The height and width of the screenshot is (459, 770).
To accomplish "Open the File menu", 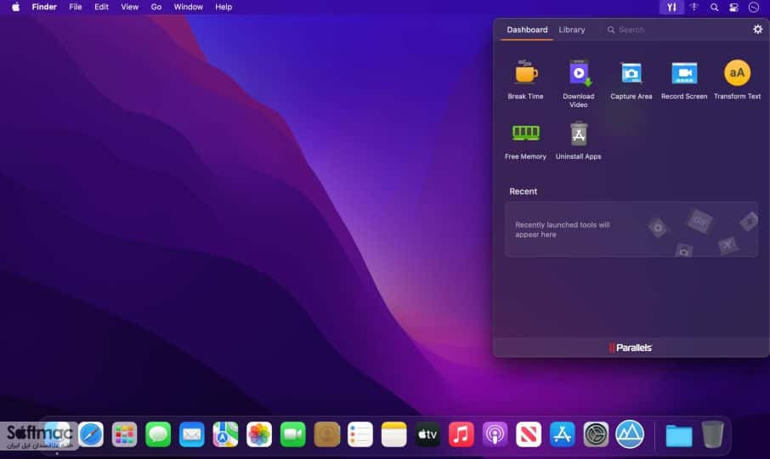I will pyautogui.click(x=75, y=7).
